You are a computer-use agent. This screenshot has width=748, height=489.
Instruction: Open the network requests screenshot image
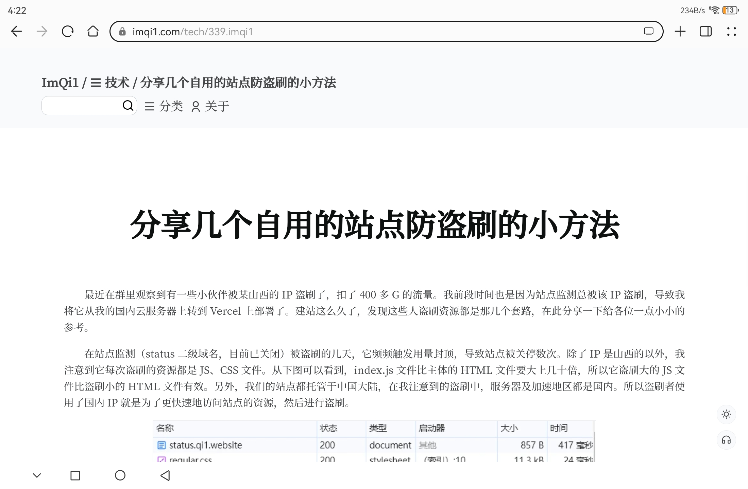[x=374, y=441]
